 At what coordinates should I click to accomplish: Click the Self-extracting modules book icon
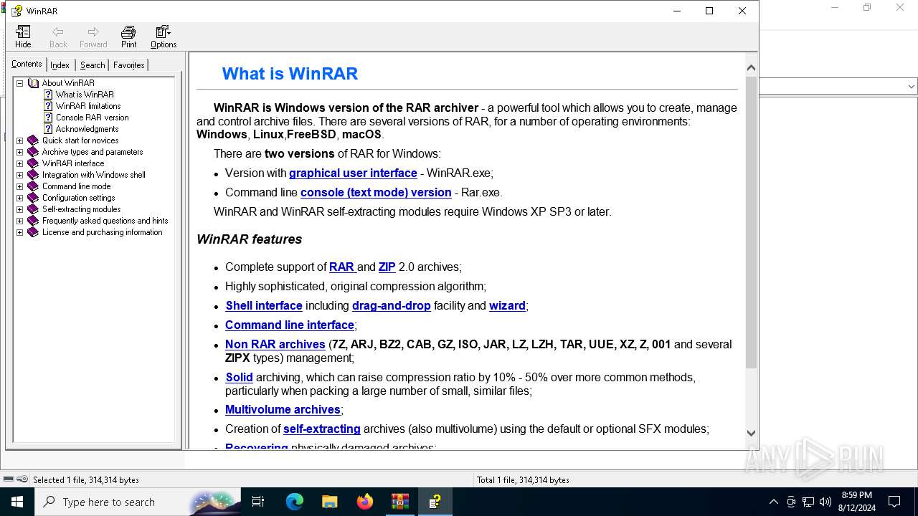pyautogui.click(x=33, y=209)
